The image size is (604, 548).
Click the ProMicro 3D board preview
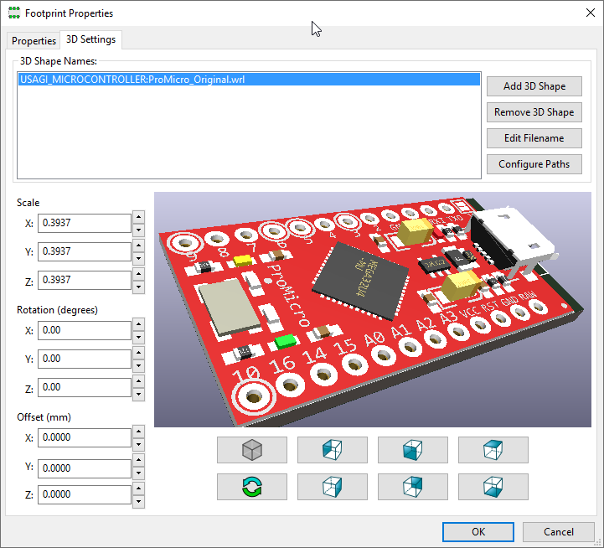[373, 309]
